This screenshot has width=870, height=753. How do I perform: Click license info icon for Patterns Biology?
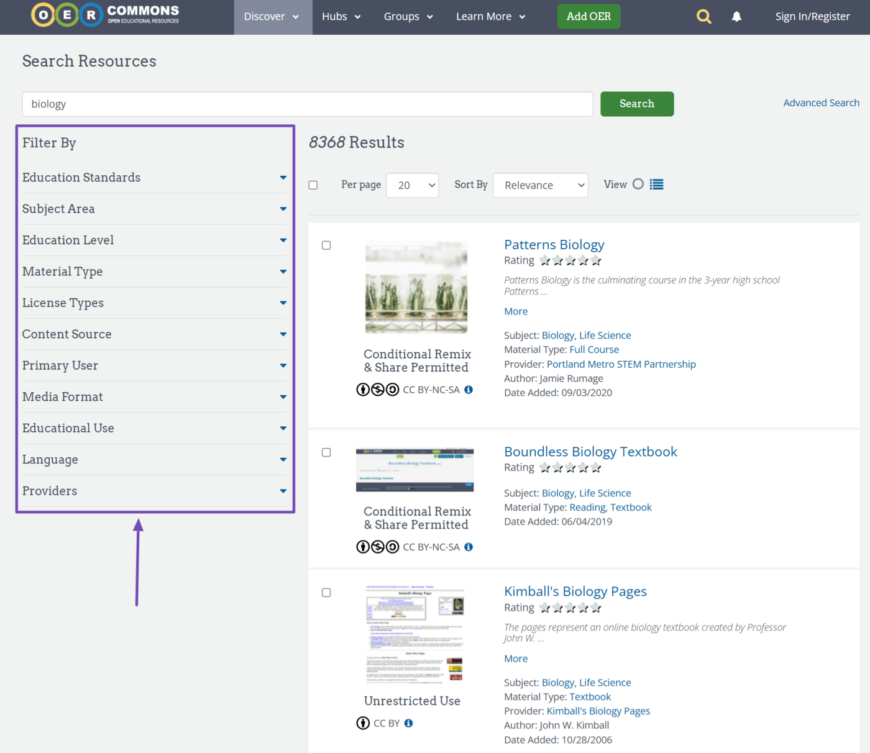tap(469, 390)
